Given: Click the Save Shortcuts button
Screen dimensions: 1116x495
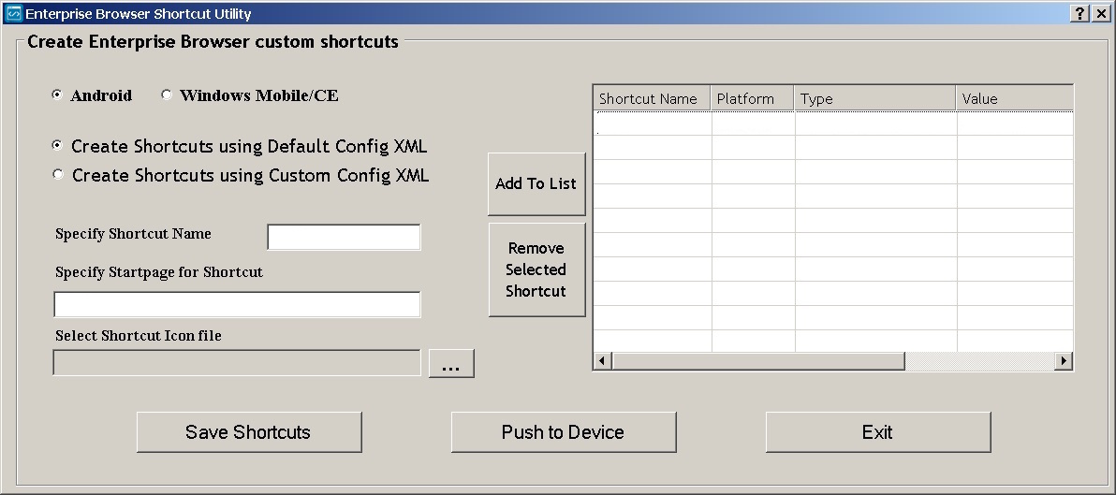Looking at the screenshot, I should click(249, 431).
